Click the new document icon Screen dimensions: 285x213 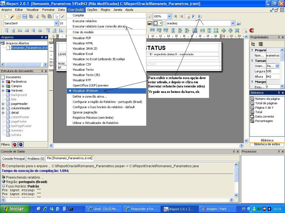[6, 16]
